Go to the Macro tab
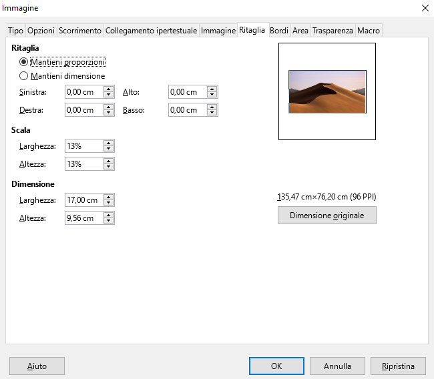This screenshot has width=434, height=379. click(369, 31)
